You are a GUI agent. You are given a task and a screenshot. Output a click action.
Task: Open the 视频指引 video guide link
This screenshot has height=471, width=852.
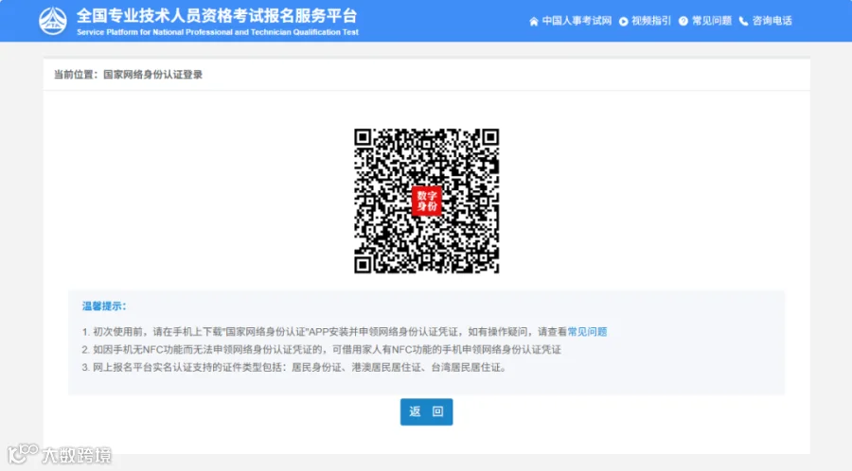(x=651, y=21)
